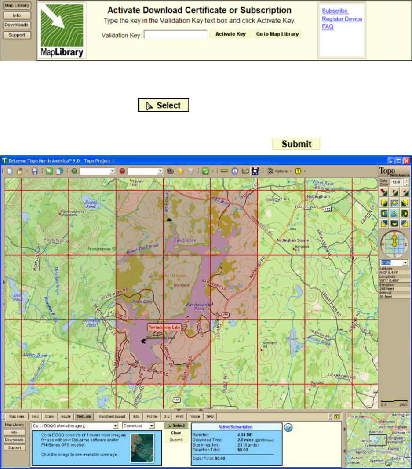Viewport: 412px width, 469px height.
Task: Click the yellow circle toolbar icon
Action: click(180, 171)
